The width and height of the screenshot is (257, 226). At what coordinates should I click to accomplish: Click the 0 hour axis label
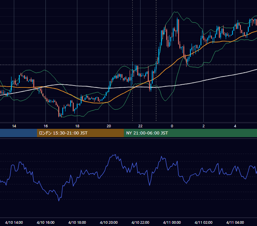click(172, 126)
